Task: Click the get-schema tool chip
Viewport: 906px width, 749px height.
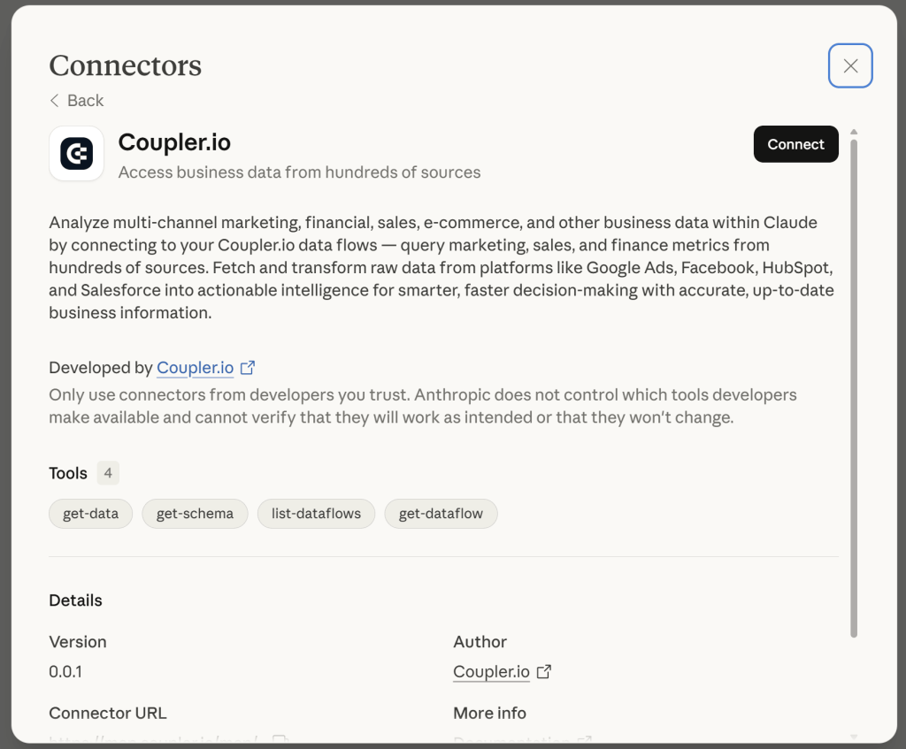Action: click(x=195, y=513)
